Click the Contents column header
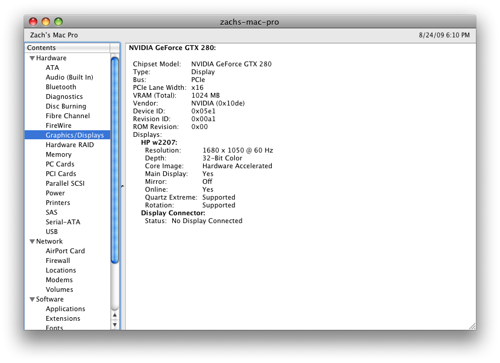 pyautogui.click(x=67, y=48)
